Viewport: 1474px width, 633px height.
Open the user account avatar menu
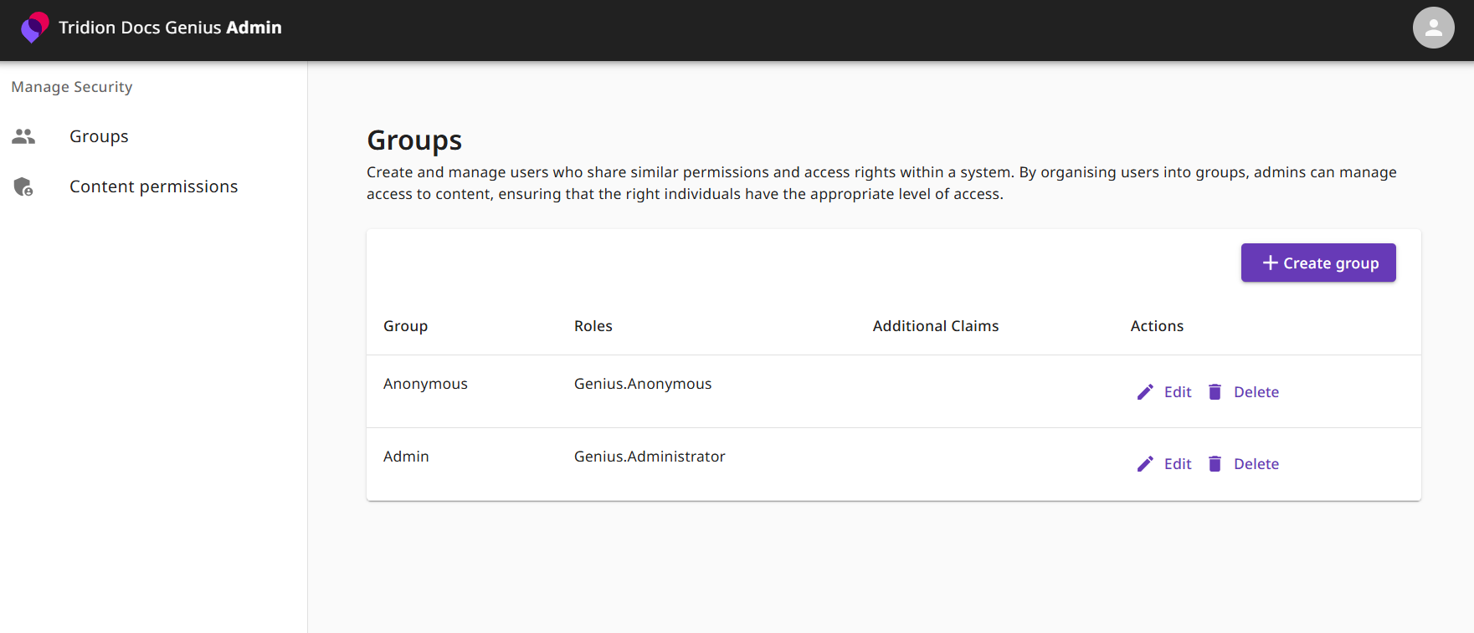click(x=1433, y=28)
